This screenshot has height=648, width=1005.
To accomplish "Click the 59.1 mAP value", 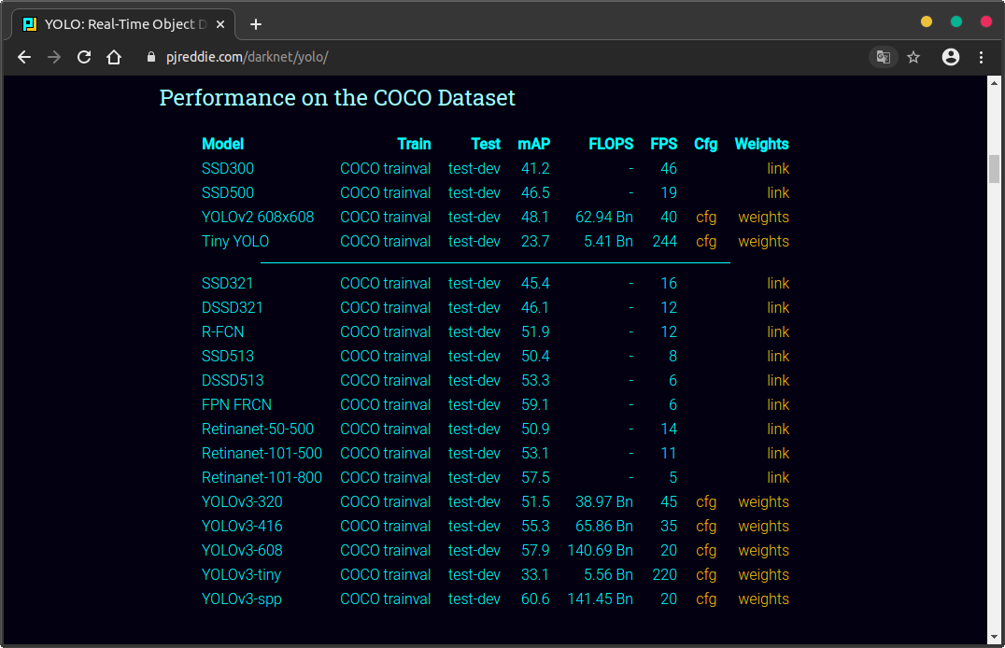I will [535, 405].
